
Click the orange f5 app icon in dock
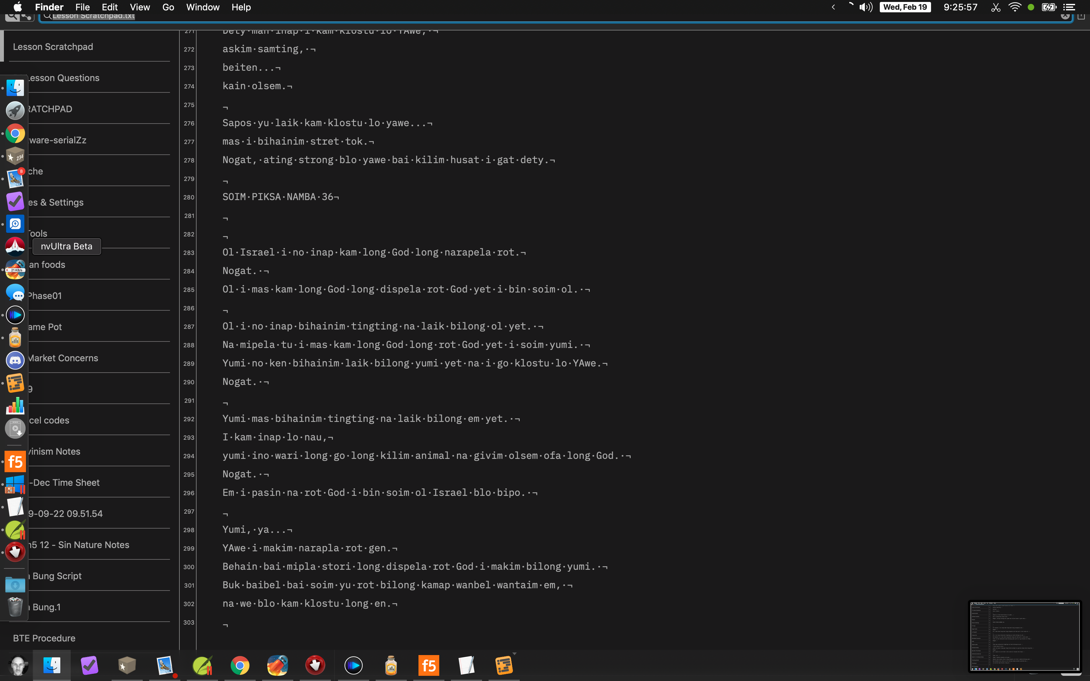(x=15, y=462)
